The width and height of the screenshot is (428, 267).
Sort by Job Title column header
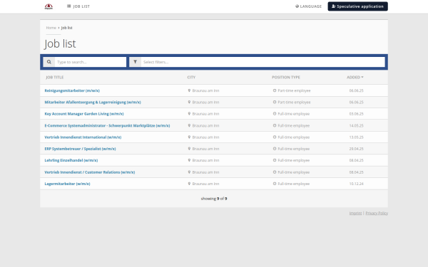point(55,78)
